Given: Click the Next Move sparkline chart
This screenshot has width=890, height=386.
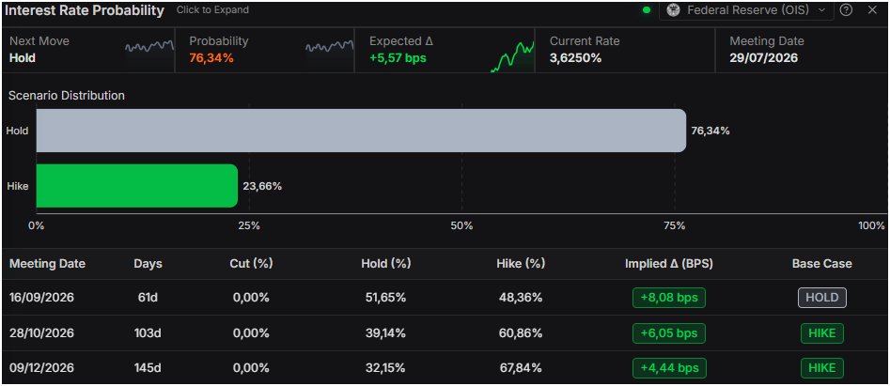Looking at the screenshot, I should 149,48.
